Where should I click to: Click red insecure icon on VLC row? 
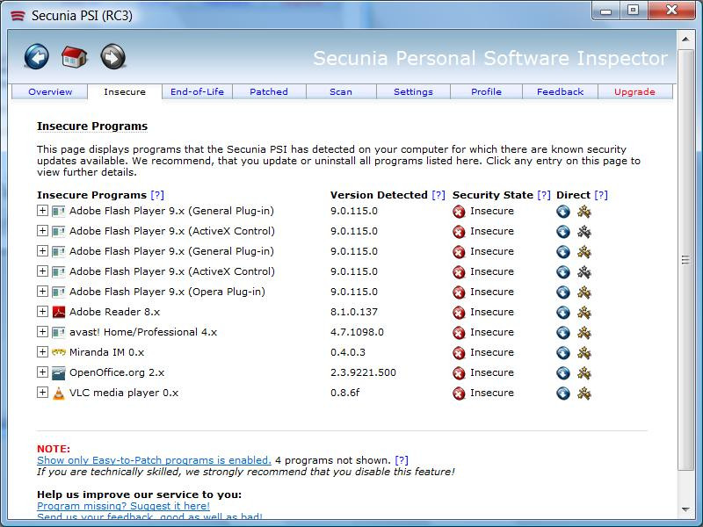pos(459,393)
